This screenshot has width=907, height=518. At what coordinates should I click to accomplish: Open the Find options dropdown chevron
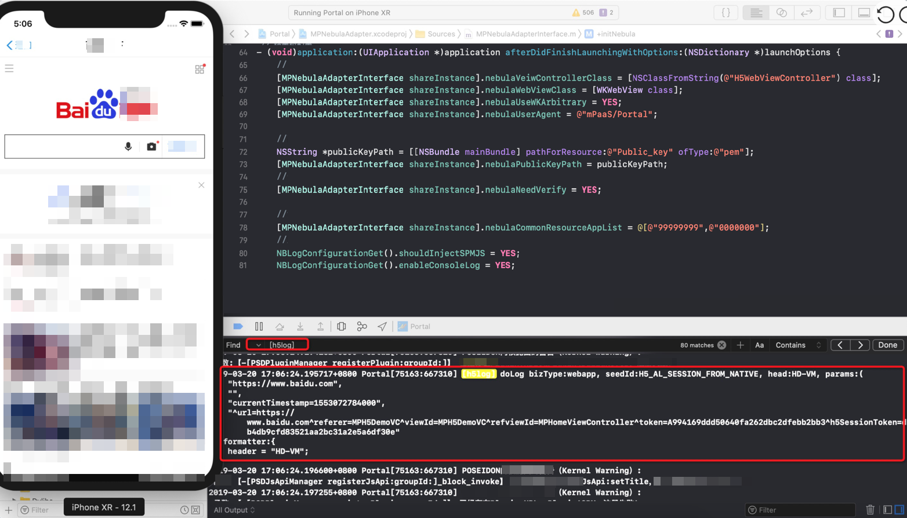(258, 345)
